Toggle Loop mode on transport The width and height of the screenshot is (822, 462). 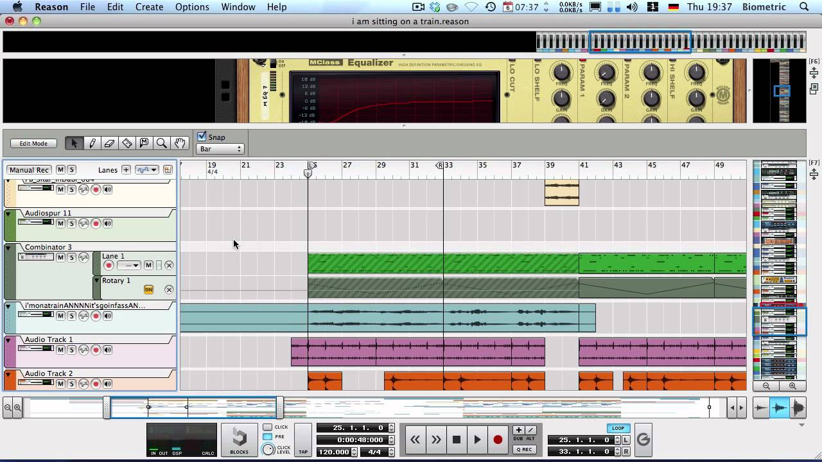(618, 428)
